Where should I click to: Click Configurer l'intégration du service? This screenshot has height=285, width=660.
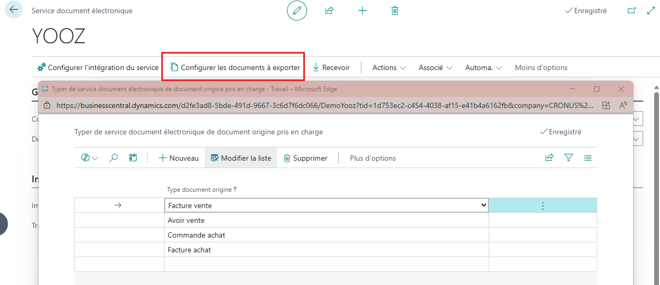[x=98, y=67]
